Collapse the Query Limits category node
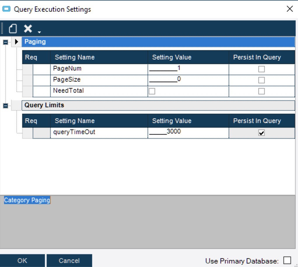Viewport: 298px width, 267px height. [x=6, y=106]
